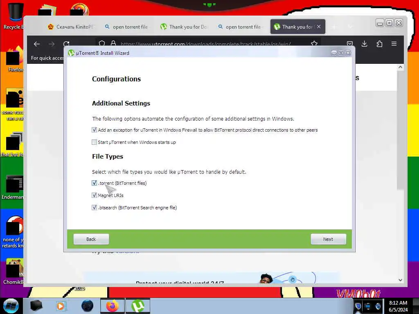Bookmark this page with the star icon
The height and width of the screenshot is (314, 419).
click(314, 43)
